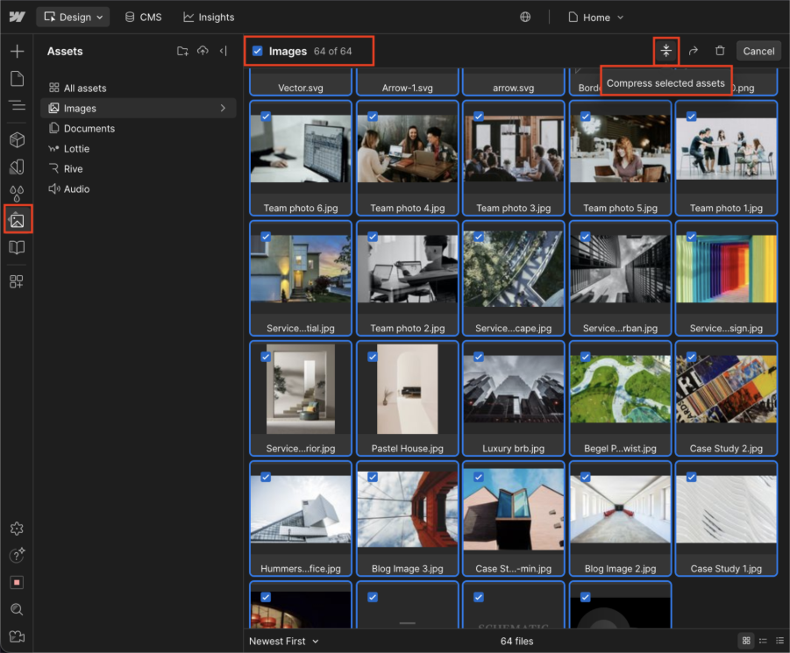Image resolution: width=790 pixels, height=653 pixels.
Task: Click the Compress selected assets icon
Action: coord(666,51)
